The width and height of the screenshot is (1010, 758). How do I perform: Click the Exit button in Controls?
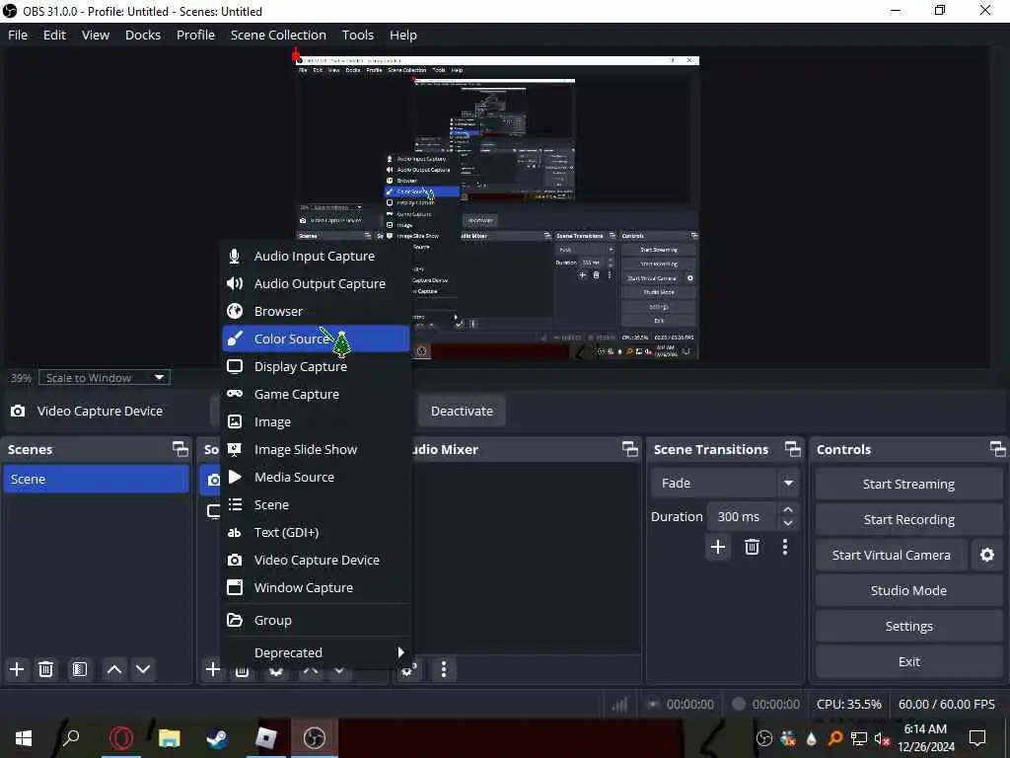(908, 661)
